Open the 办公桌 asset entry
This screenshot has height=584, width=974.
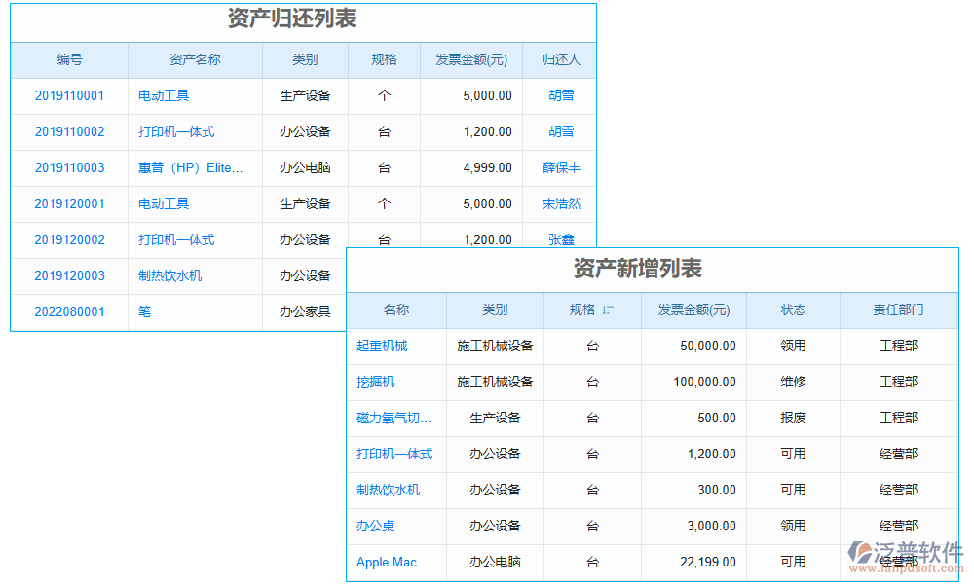(x=376, y=527)
